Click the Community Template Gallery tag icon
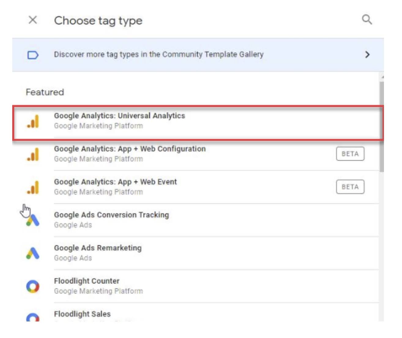The image size is (402, 338). click(x=33, y=55)
